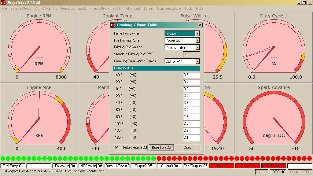
Task: Click the Output2 Off indicator
Action: pos(143,166)
